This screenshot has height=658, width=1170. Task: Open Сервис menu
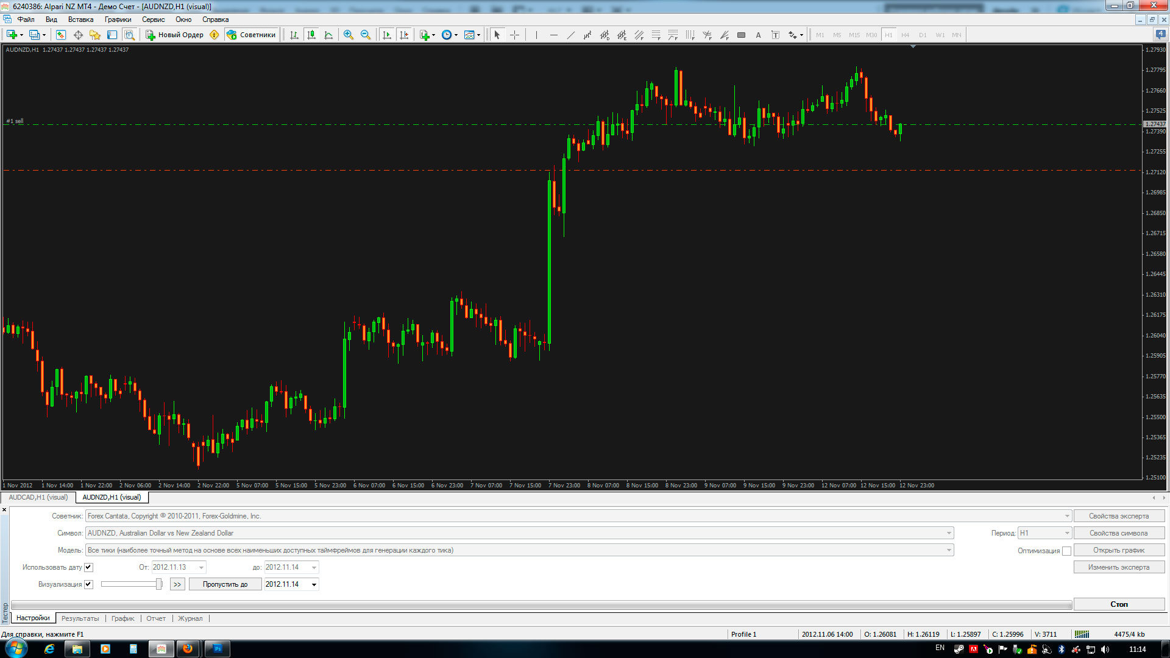(154, 19)
